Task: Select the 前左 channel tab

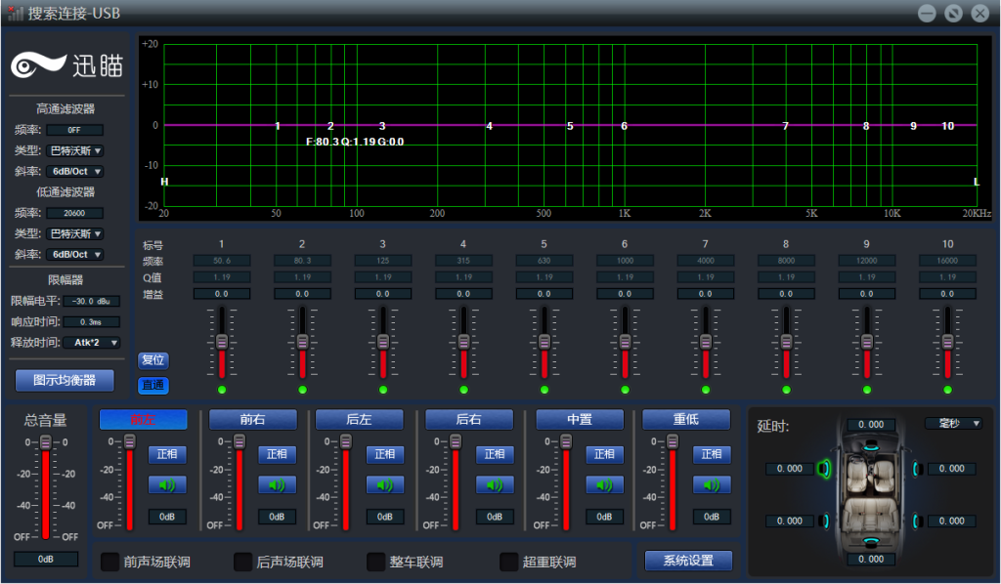Action: (x=143, y=420)
